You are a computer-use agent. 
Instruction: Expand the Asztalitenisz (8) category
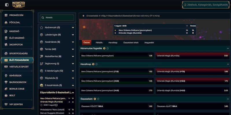coord(57,56)
